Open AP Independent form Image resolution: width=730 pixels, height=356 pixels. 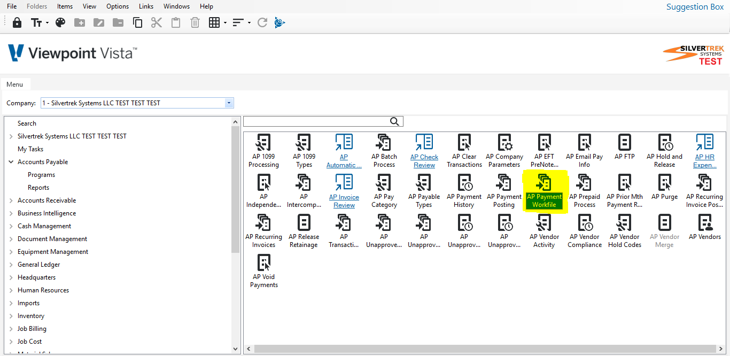[x=263, y=191]
